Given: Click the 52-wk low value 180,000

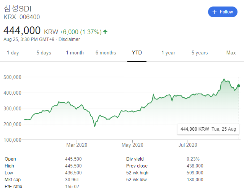Looking at the screenshot, I should (x=195, y=180).
